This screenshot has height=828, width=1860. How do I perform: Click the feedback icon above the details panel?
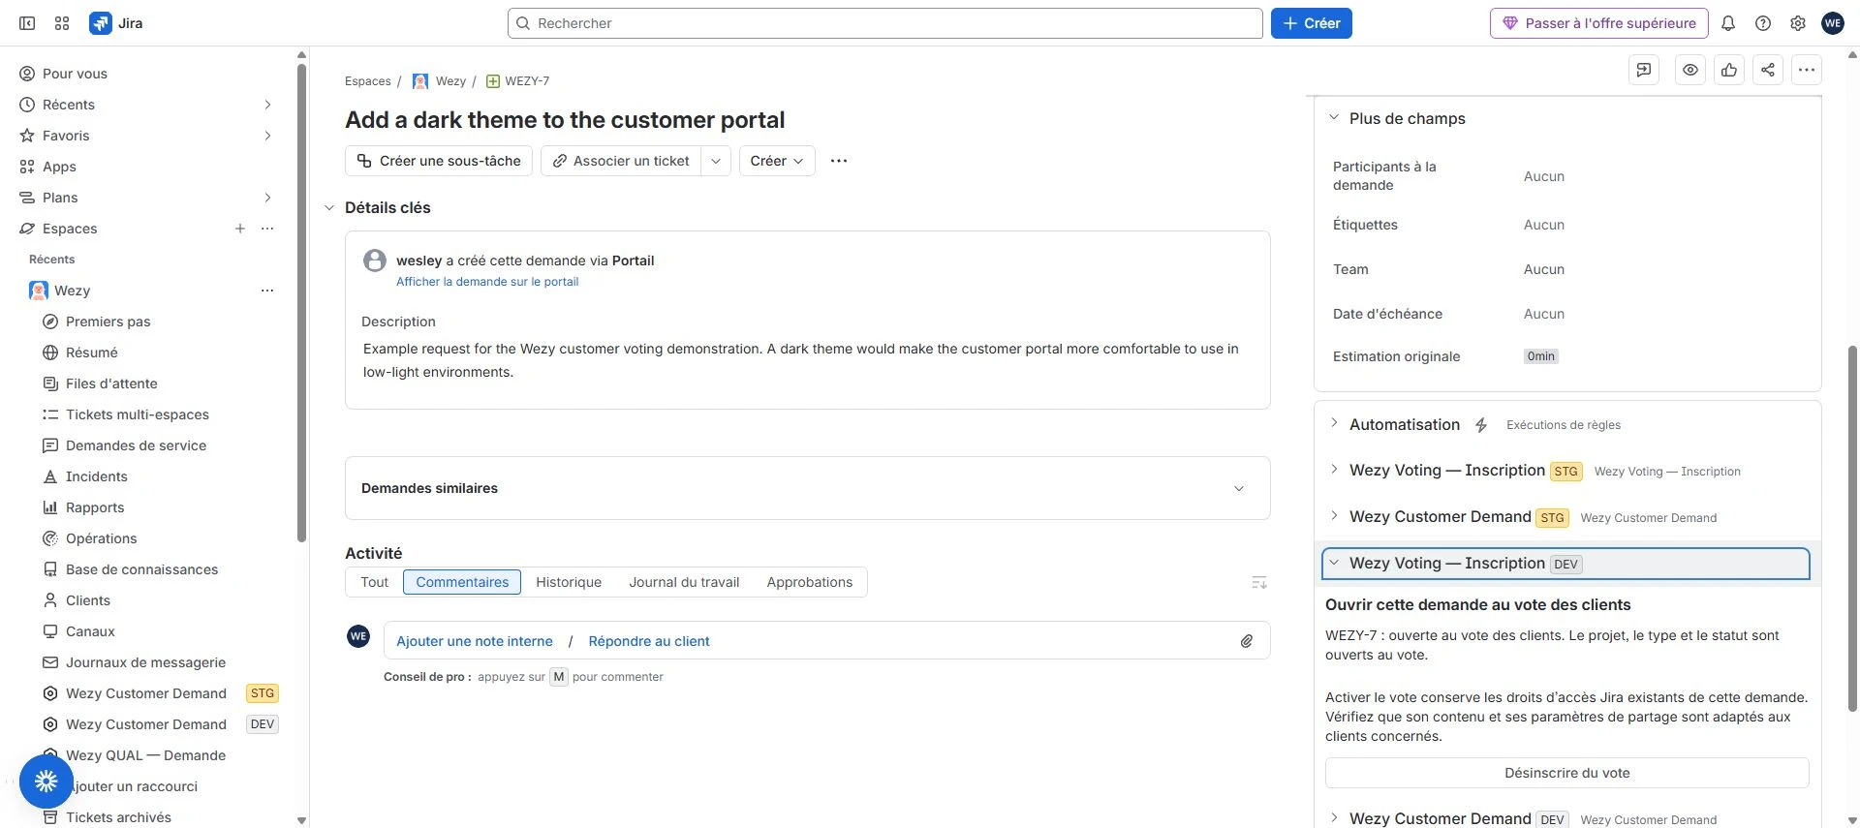tap(1644, 70)
